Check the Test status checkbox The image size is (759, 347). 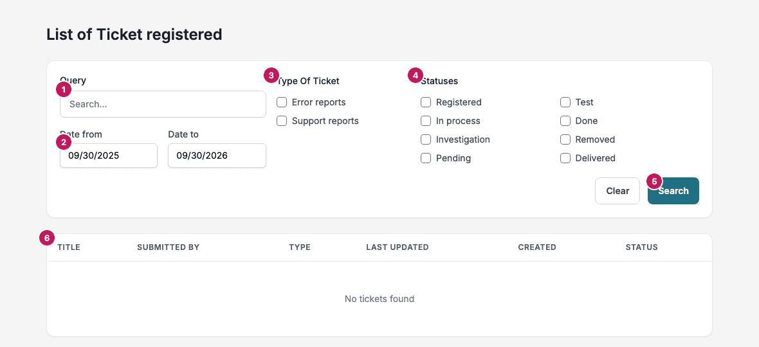565,102
